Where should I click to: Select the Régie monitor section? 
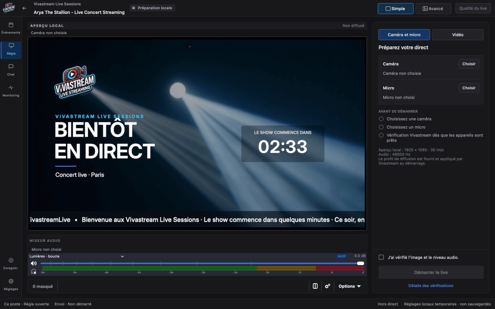click(11, 50)
